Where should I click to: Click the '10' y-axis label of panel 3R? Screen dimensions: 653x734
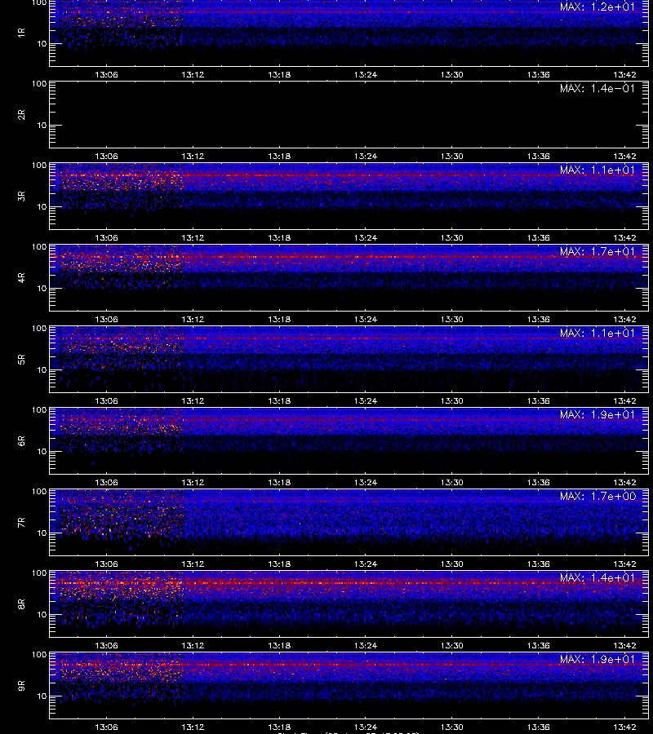pyautogui.click(x=42, y=207)
